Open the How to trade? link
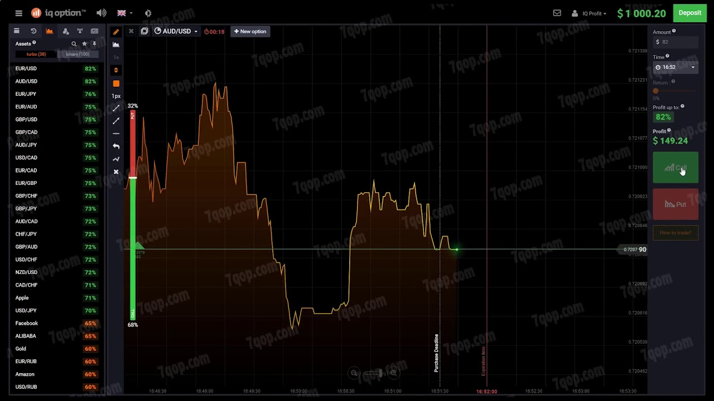This screenshot has height=401, width=714. tap(676, 233)
